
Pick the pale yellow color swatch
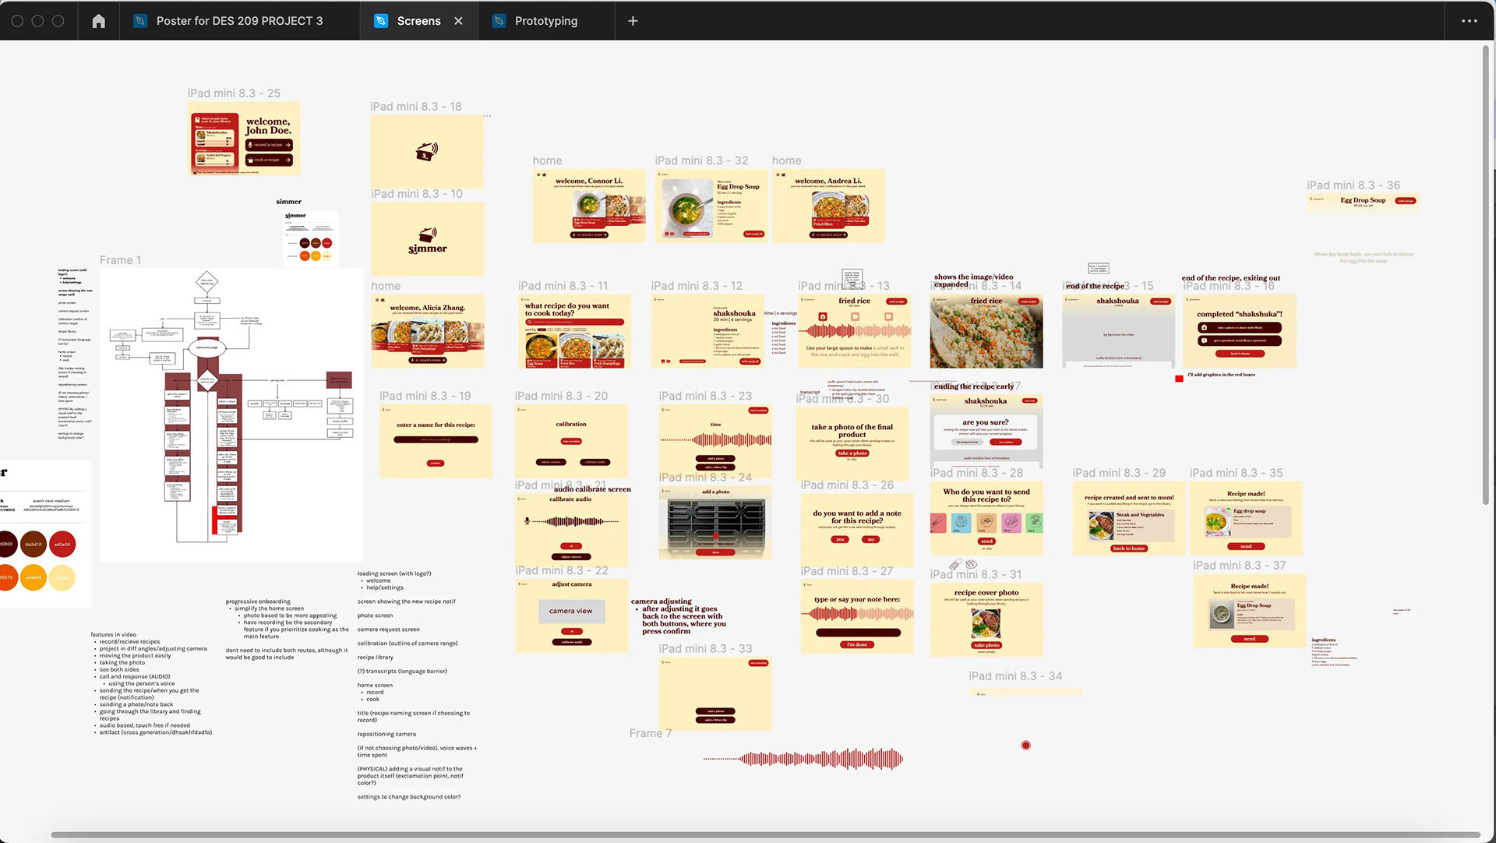click(62, 577)
